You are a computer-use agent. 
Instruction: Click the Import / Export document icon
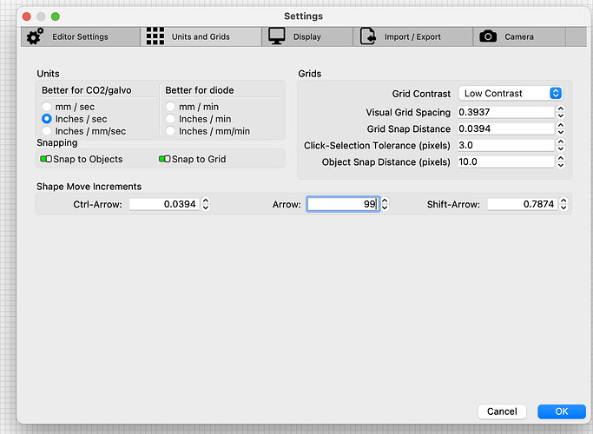point(368,36)
